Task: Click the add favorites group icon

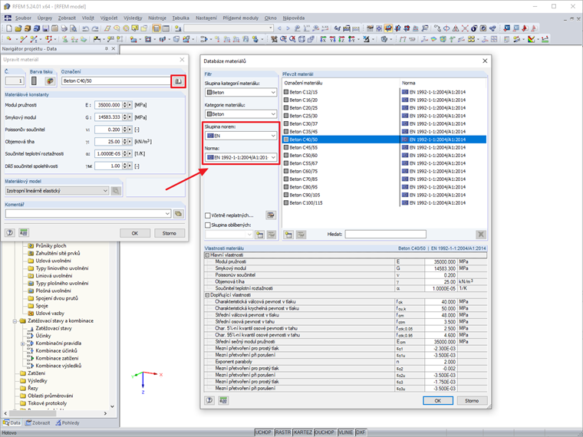Action: (259, 235)
